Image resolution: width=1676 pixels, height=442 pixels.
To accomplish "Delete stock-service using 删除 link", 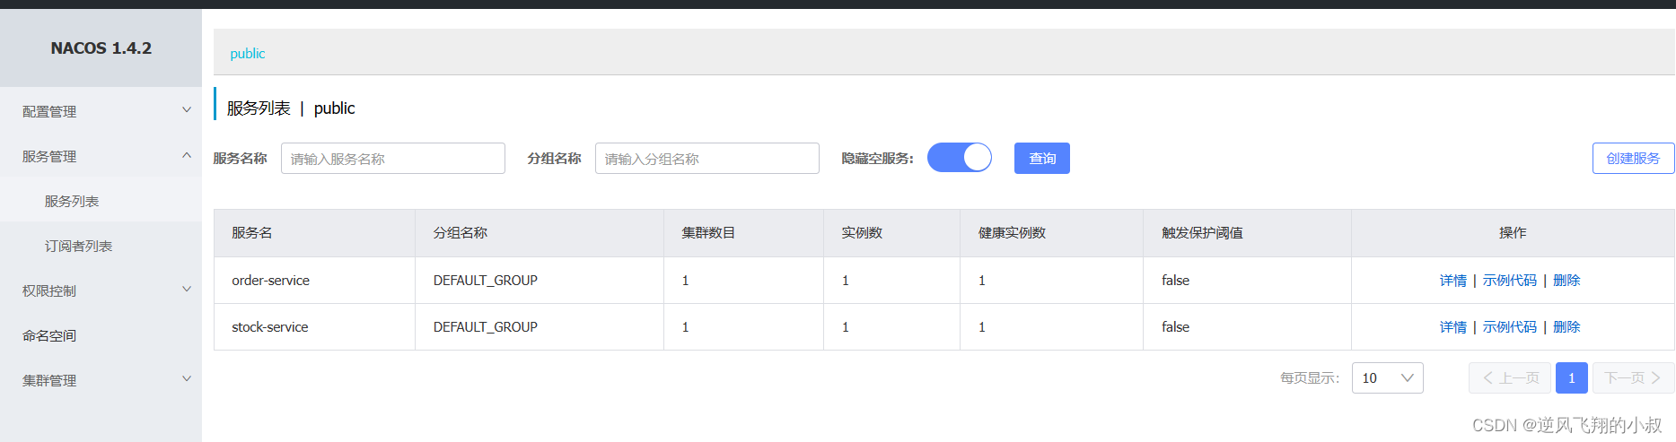I will [x=1566, y=327].
